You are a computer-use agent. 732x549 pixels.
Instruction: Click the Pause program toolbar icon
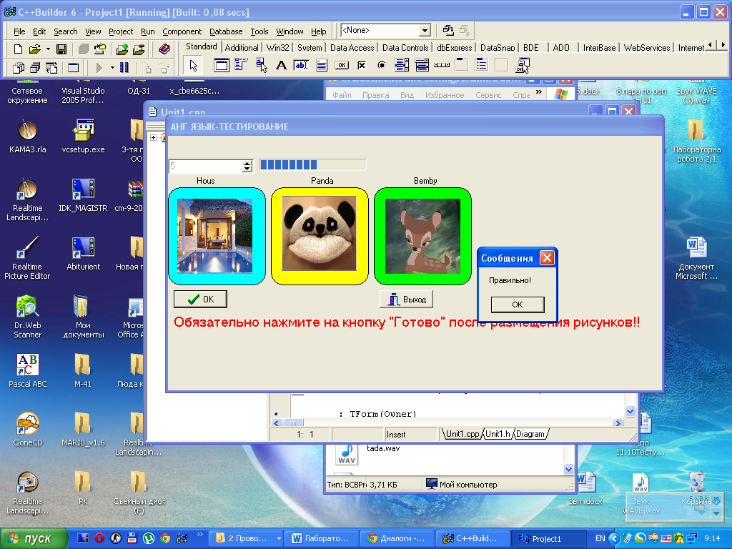[x=124, y=68]
